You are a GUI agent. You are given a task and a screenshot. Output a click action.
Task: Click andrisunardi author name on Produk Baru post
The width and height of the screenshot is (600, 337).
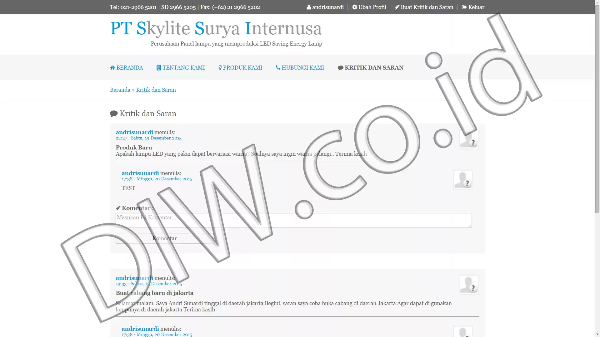click(x=134, y=132)
